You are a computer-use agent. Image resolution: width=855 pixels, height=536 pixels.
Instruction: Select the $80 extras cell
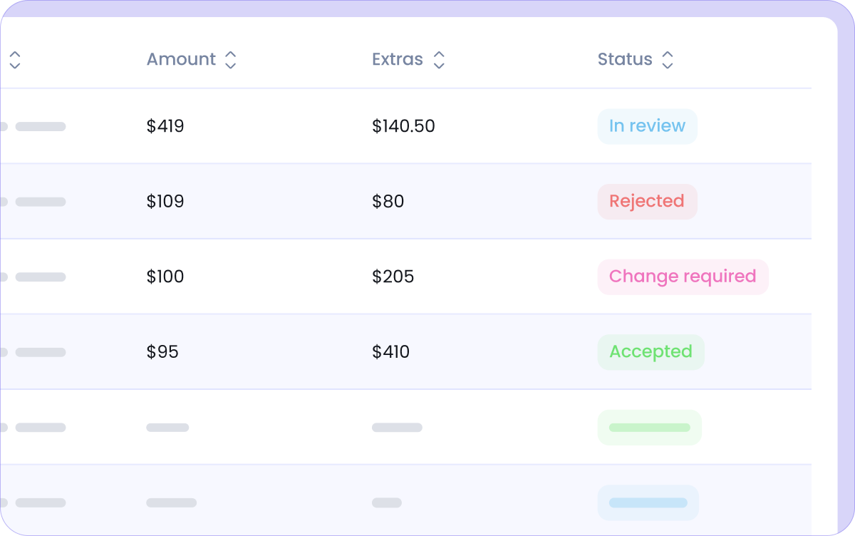388,202
